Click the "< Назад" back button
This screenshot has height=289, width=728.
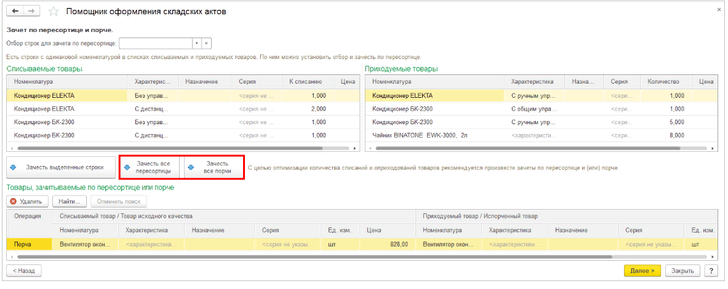tap(24, 271)
